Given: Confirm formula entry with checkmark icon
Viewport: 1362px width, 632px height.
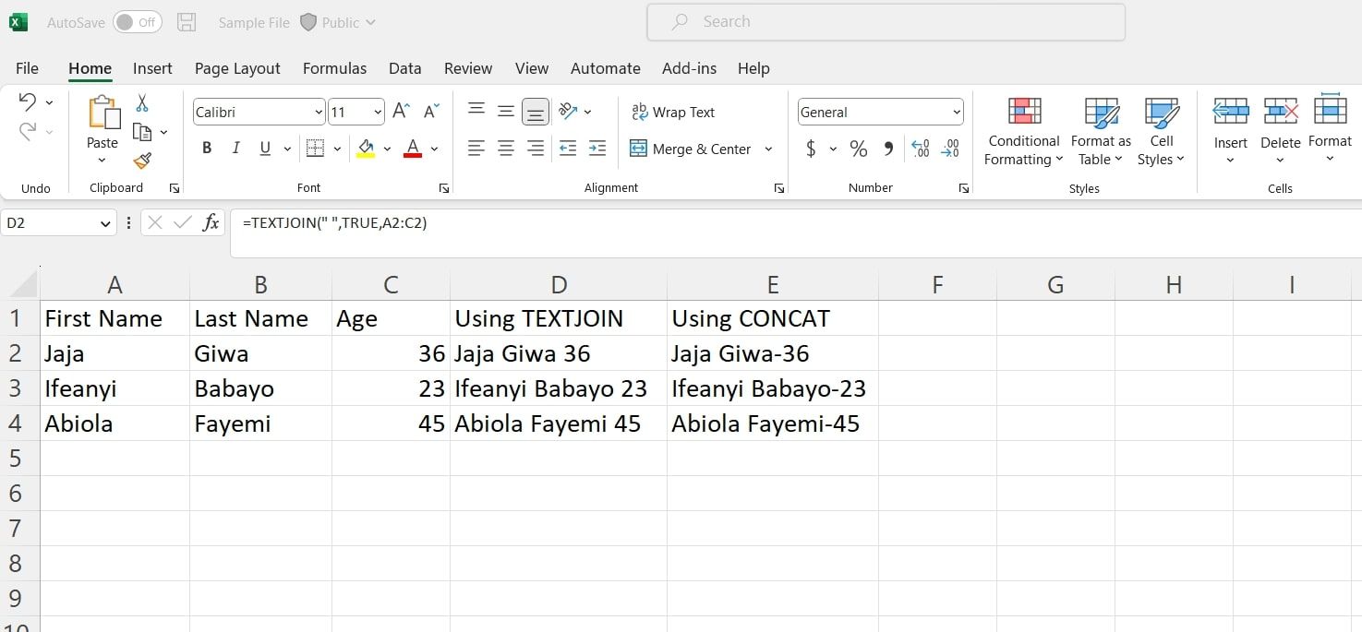Looking at the screenshot, I should (x=183, y=222).
